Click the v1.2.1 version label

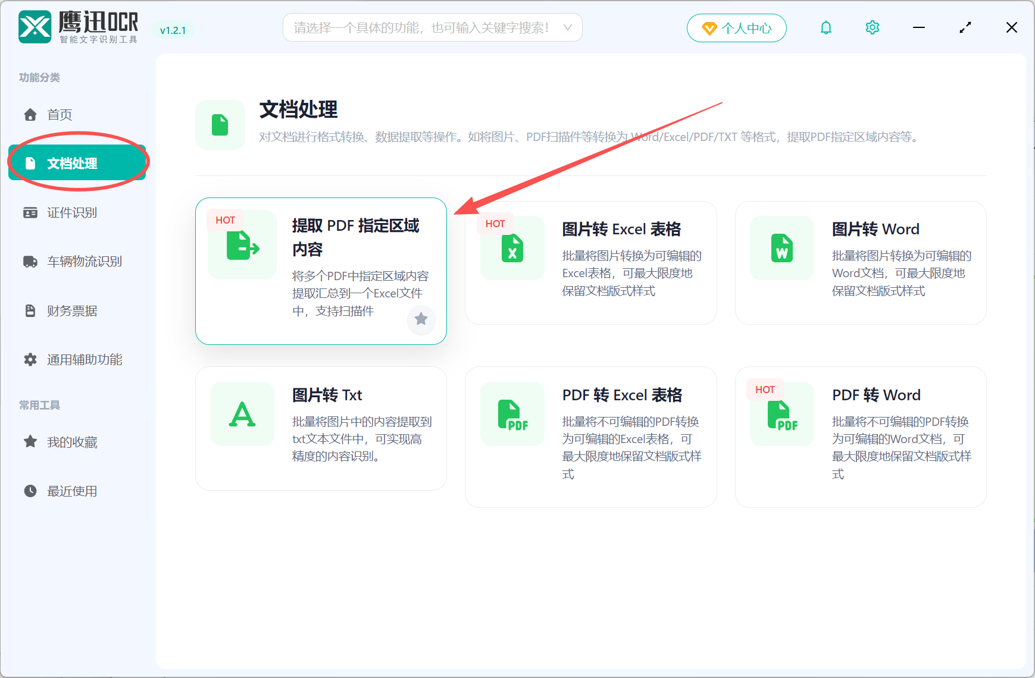(173, 30)
